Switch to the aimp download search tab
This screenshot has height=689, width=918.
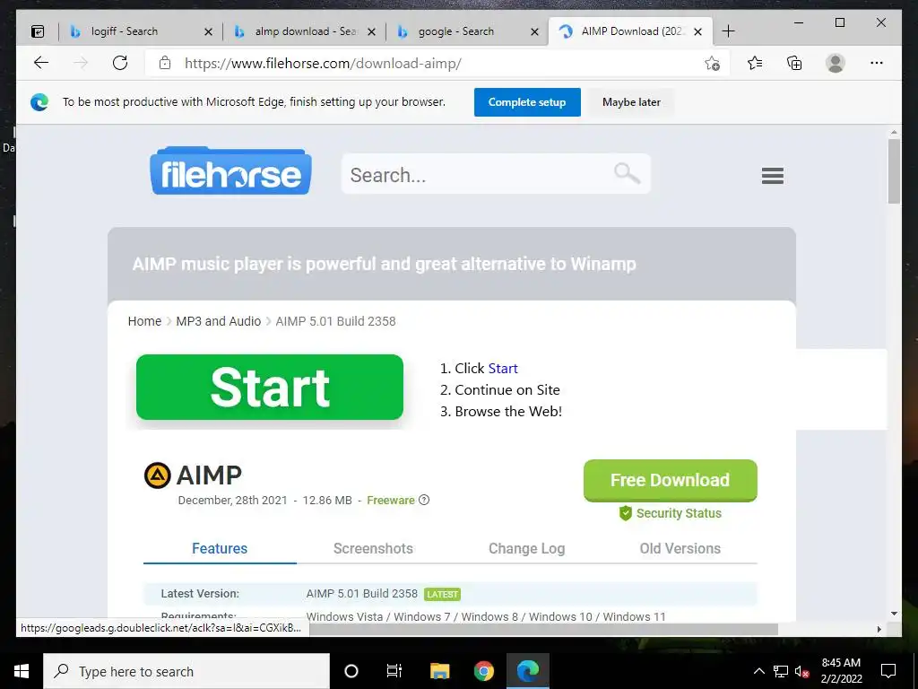click(306, 31)
